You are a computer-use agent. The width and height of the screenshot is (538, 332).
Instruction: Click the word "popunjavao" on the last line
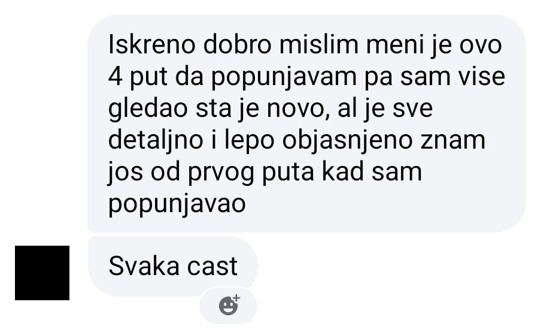tap(177, 205)
